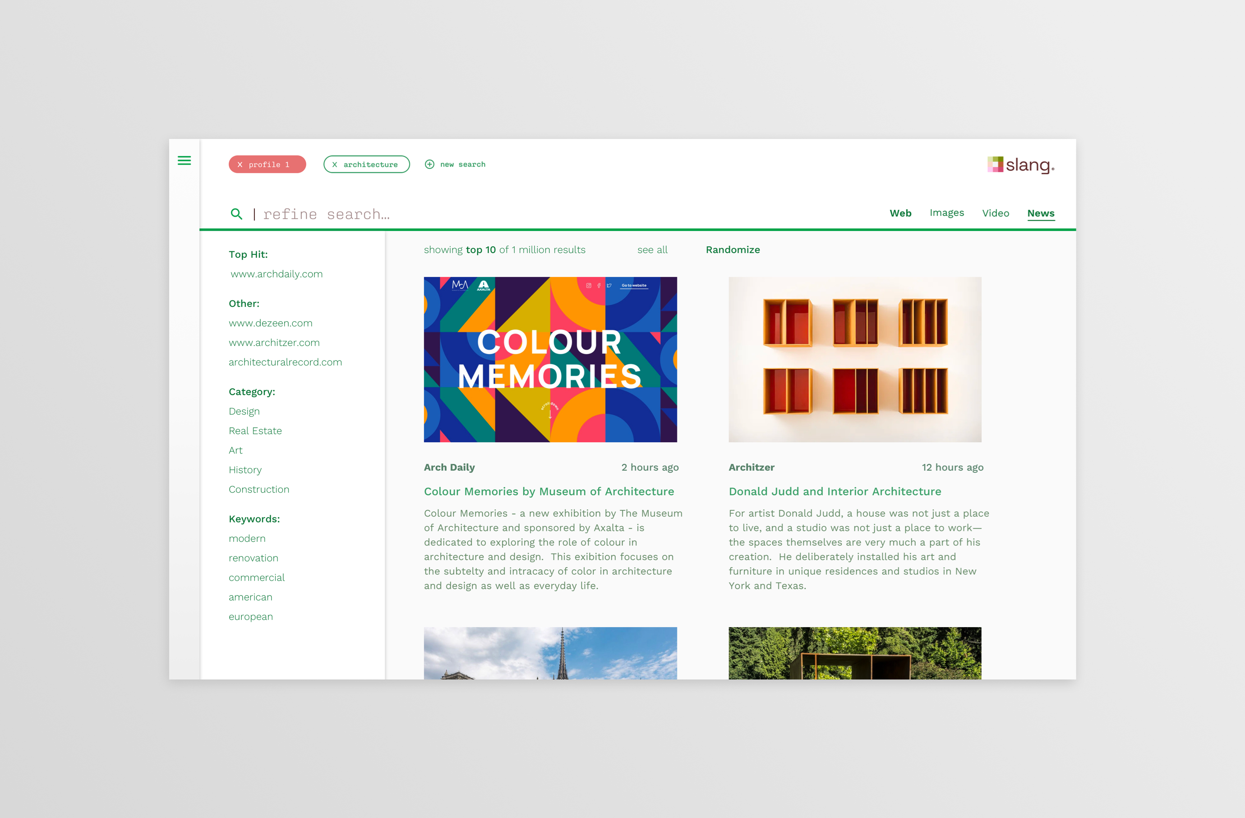Click the '2 hours ago' timestamp
Image resolution: width=1245 pixels, height=818 pixels.
[650, 467]
